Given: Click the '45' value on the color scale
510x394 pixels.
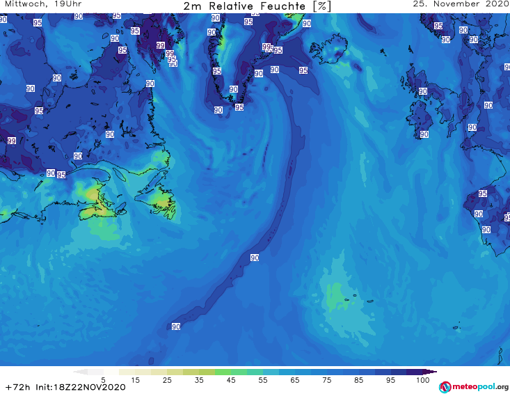Looking at the screenshot, I should 231,380.
